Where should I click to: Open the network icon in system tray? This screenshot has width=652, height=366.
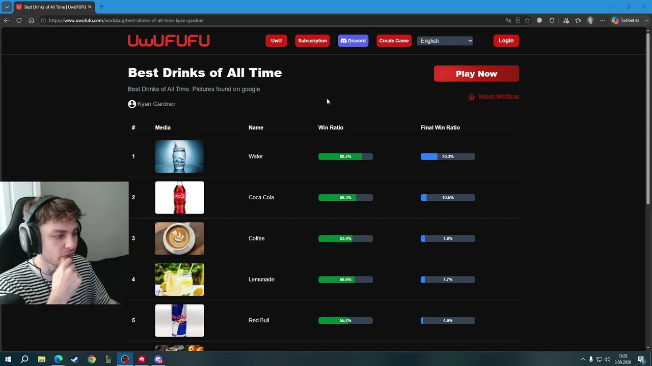(x=599, y=359)
